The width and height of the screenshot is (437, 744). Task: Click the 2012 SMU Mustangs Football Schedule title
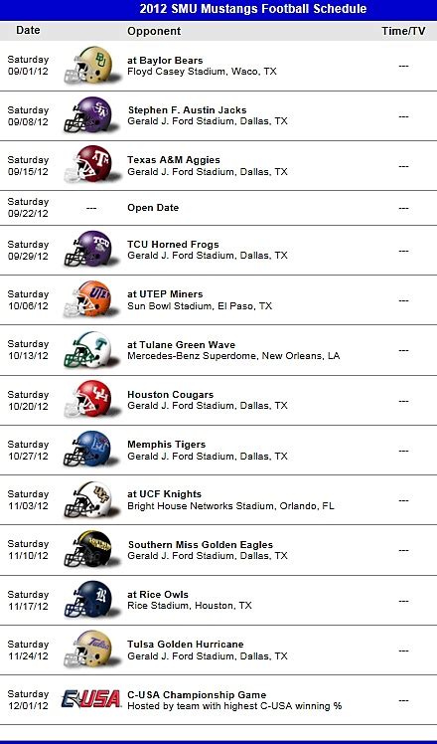(253, 9)
